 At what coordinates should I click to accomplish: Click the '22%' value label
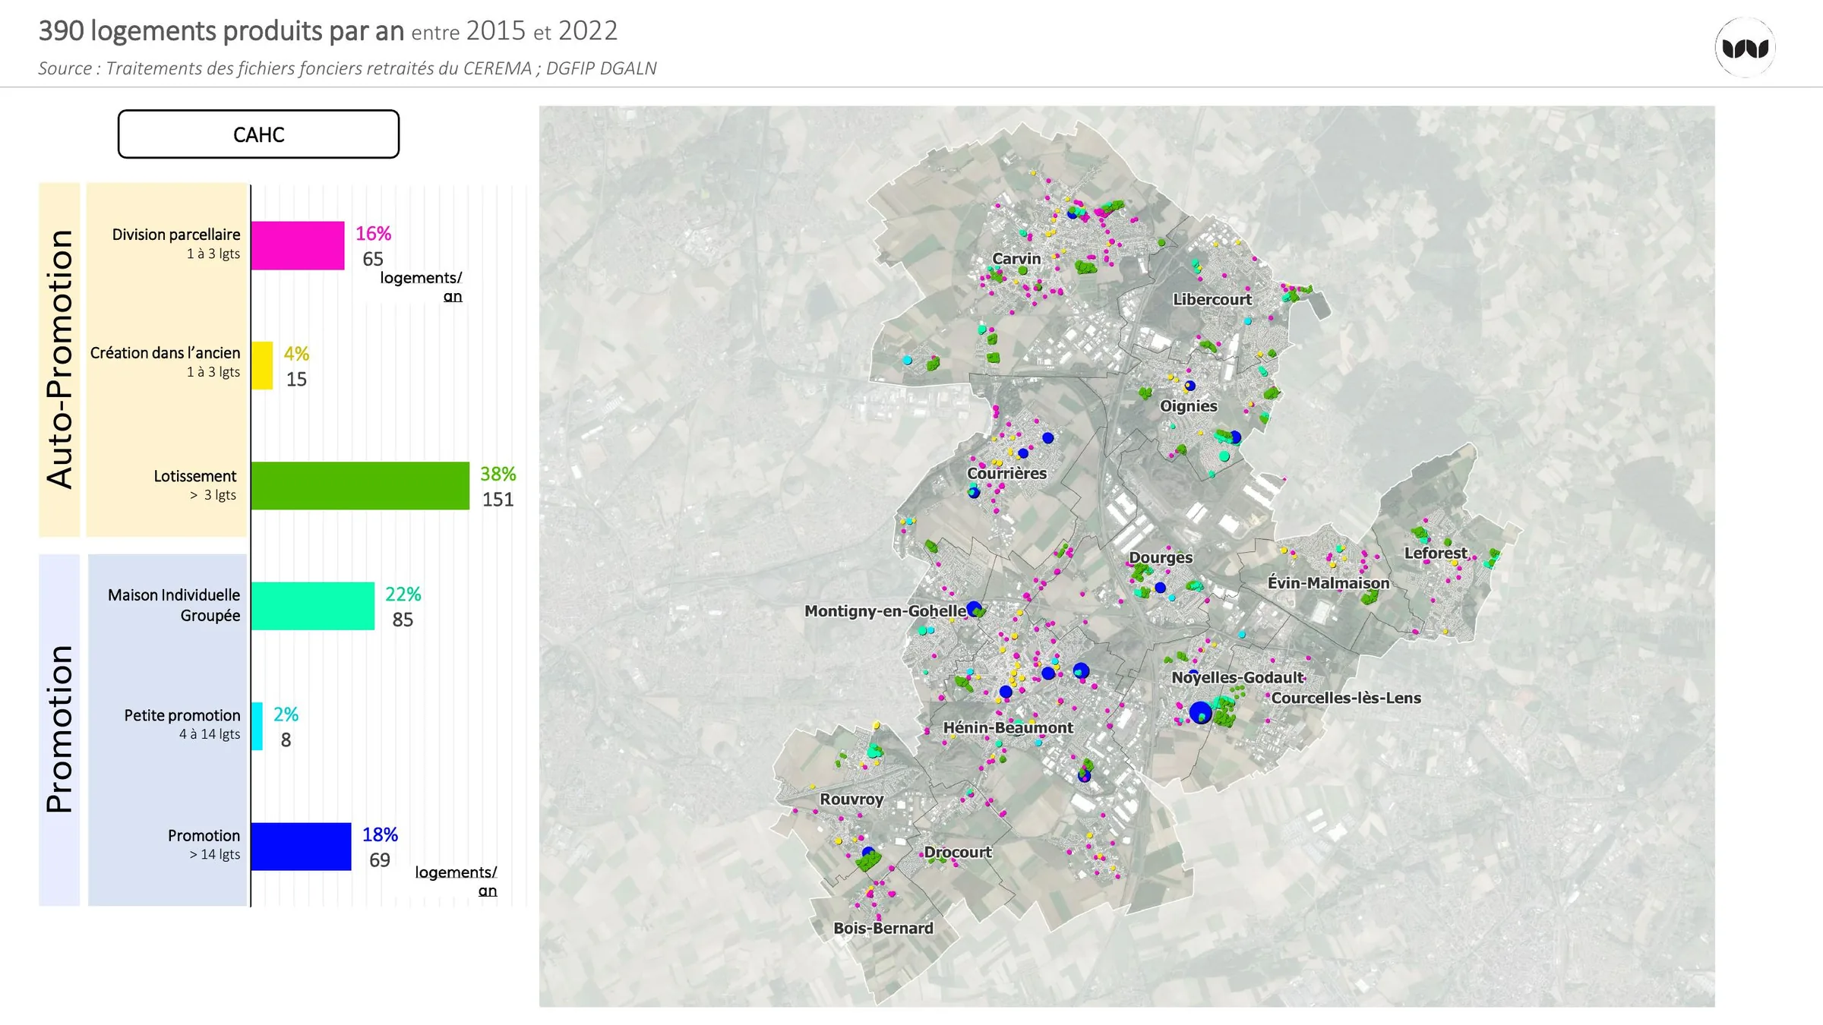point(403,594)
